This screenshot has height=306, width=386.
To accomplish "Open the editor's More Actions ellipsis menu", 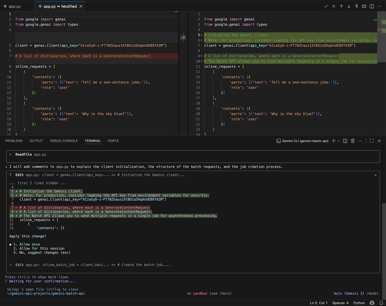I will (379, 6).
